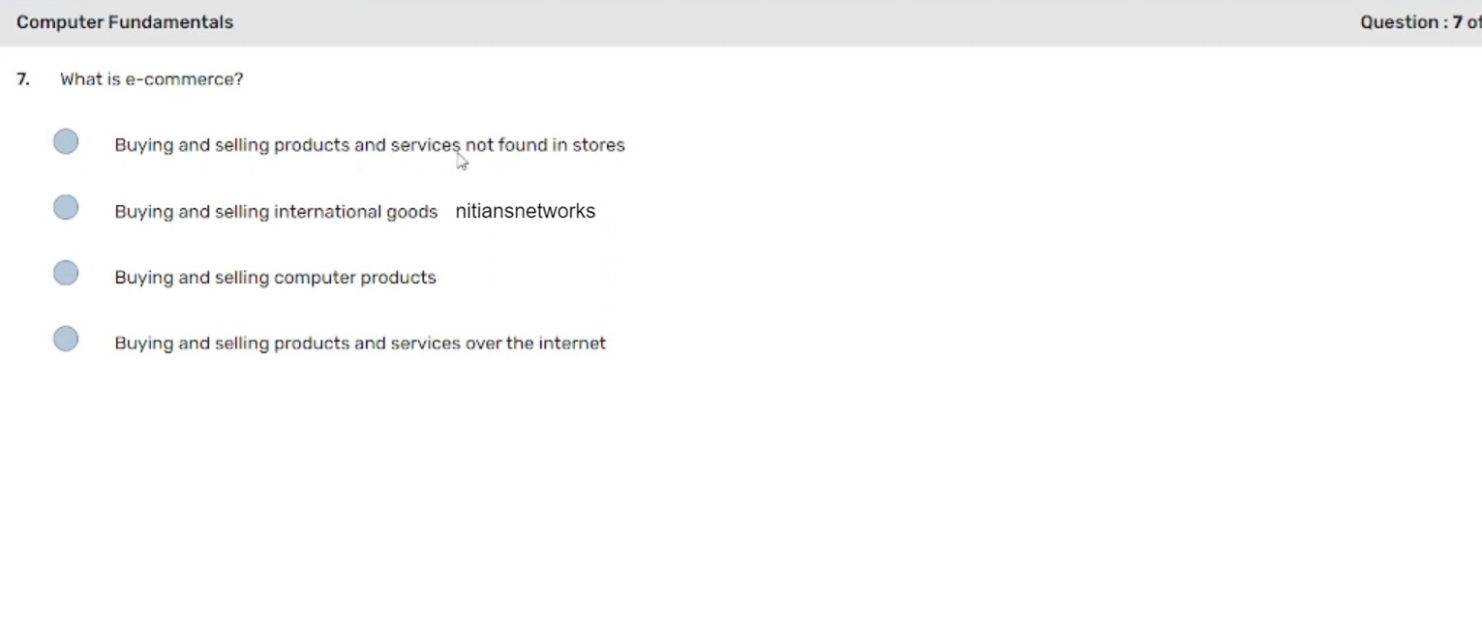Click the word 'Fundamentals' in the header

pos(179,22)
